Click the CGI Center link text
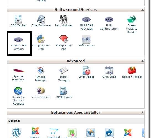This screenshot has height=138, width=151. point(18,25)
